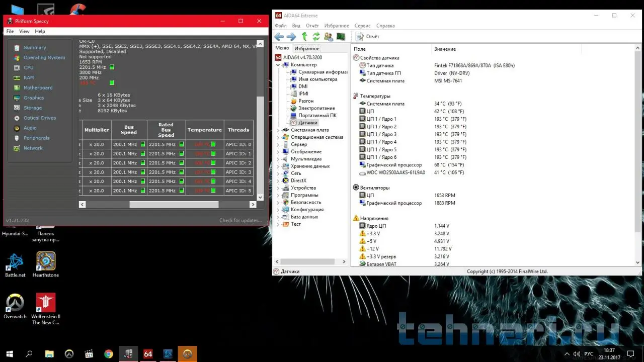This screenshot has height=362, width=644.
Task: Select Storage in the Speccy sidebar
Action: 33,108
